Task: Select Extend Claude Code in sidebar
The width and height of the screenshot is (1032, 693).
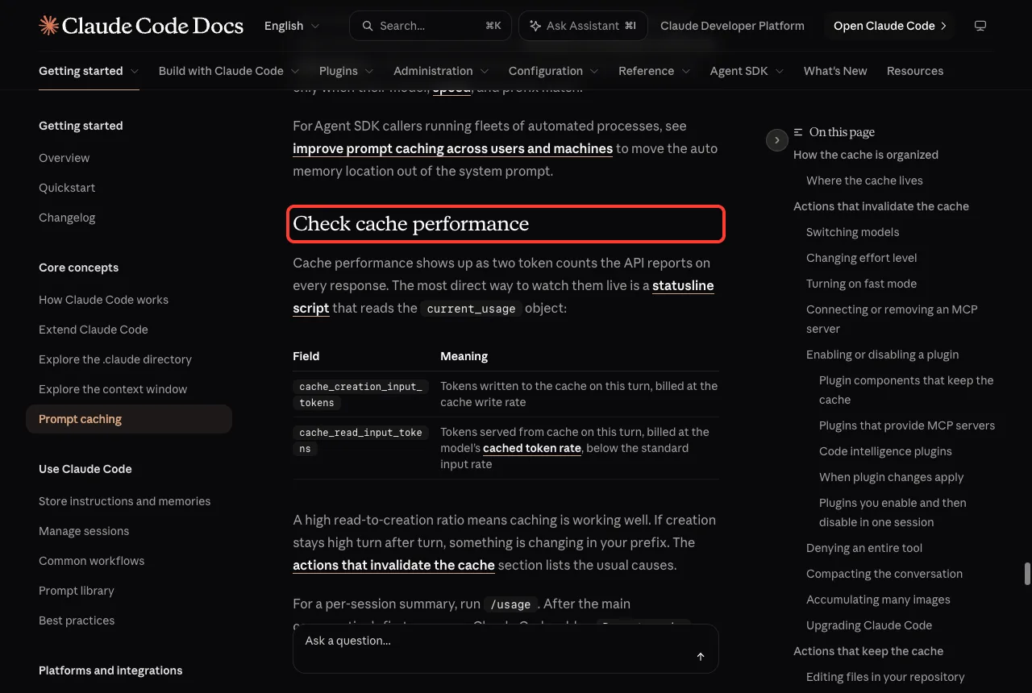Action: click(x=94, y=330)
